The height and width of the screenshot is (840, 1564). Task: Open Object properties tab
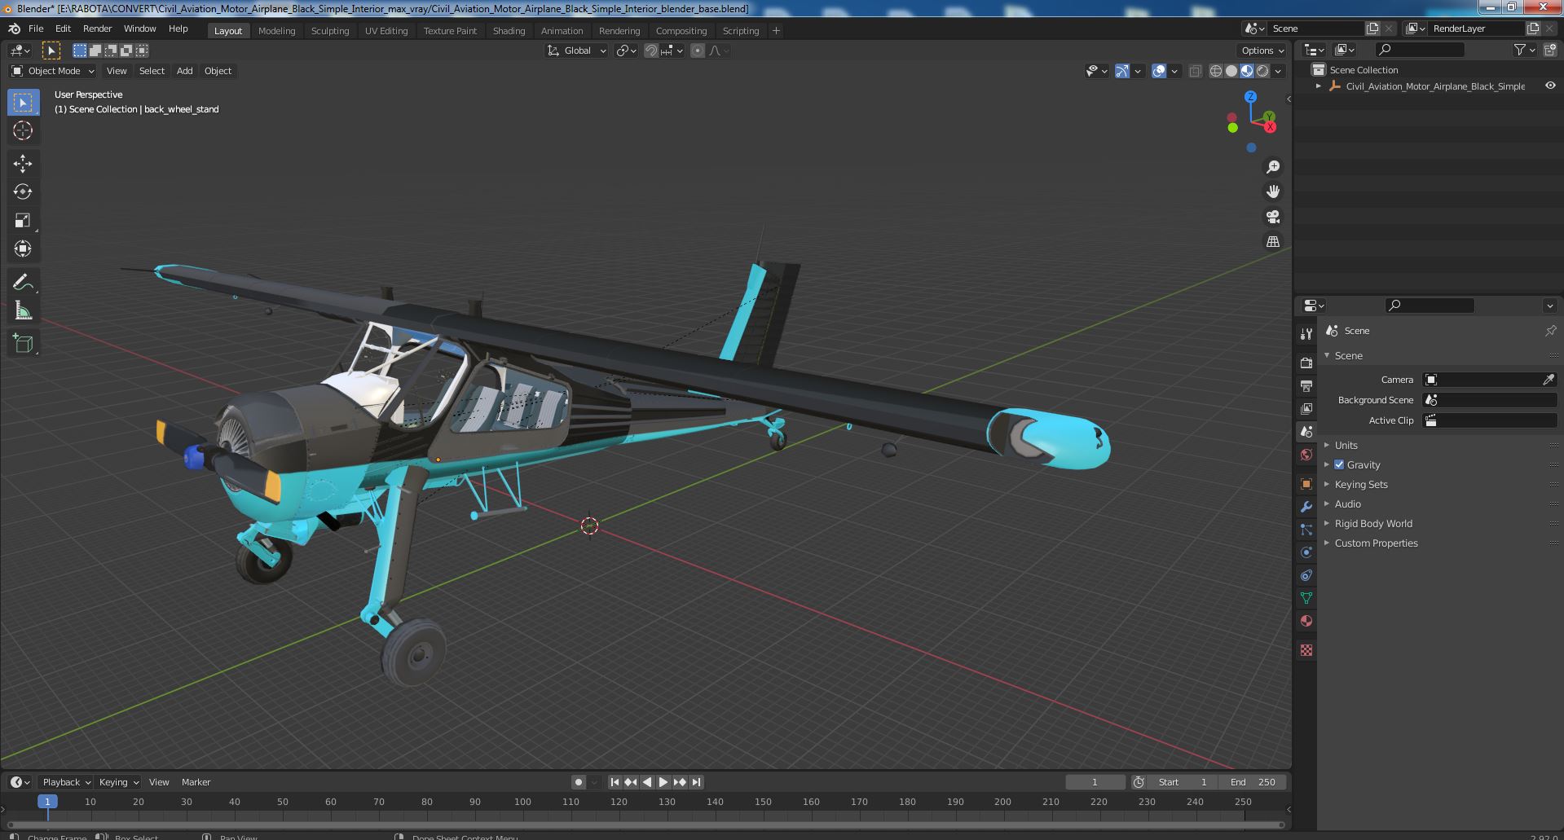click(x=1306, y=484)
